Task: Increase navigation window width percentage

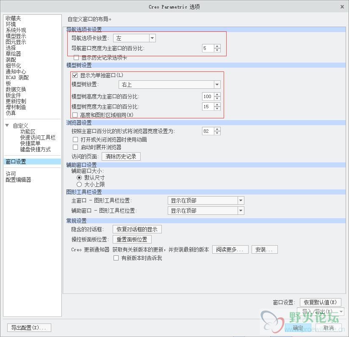Action: (x=217, y=46)
